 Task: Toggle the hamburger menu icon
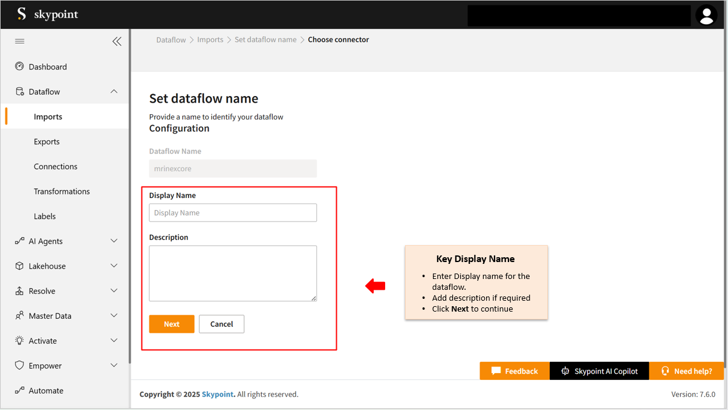20,41
